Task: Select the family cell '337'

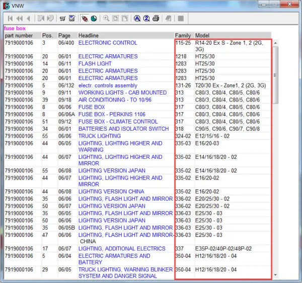Action: tap(179, 248)
